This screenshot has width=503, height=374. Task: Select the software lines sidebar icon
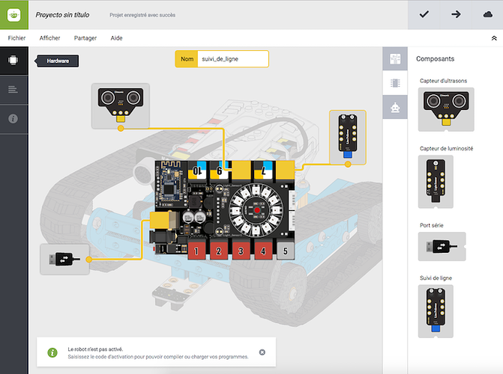(13, 89)
